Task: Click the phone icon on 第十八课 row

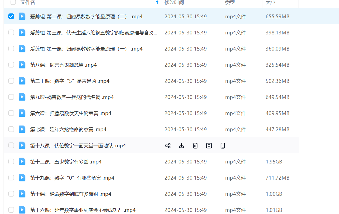Action: (223, 146)
